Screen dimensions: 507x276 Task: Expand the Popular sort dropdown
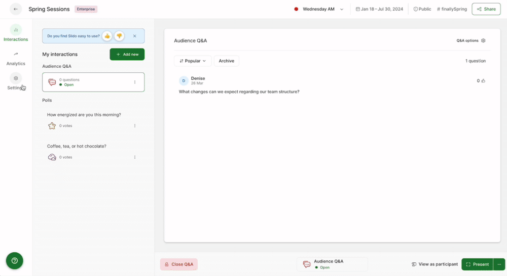(193, 61)
